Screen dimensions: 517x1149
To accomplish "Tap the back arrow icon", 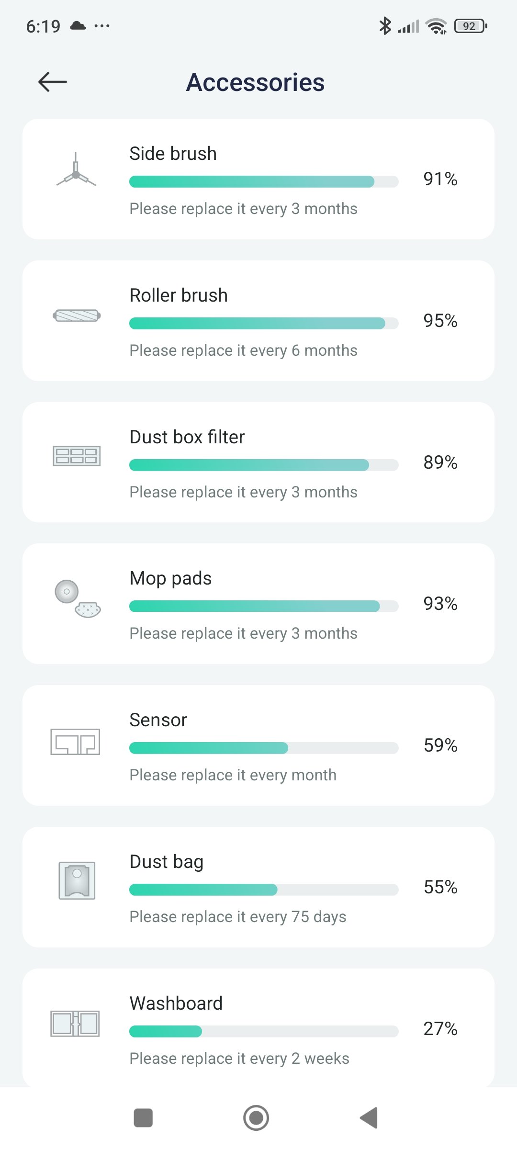I will pos(53,82).
